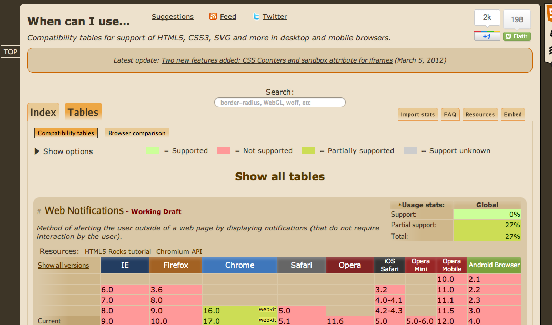Click the IE 6.0 cell

click(x=125, y=289)
